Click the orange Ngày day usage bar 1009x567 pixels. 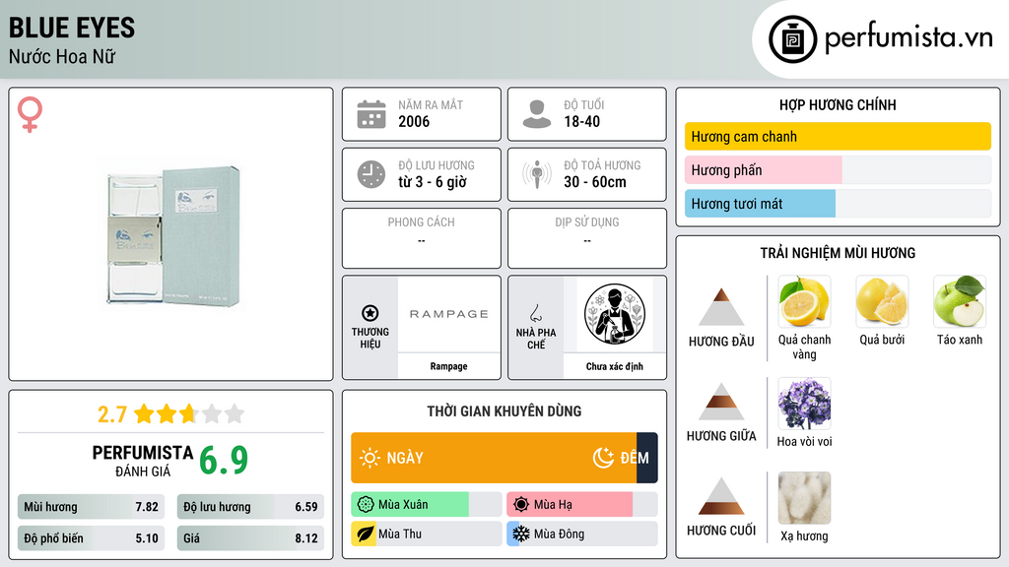click(x=494, y=458)
